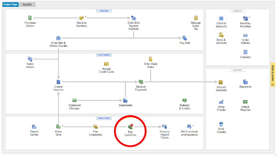
Task: Expand HR Essentials dropdown arrow
Action: point(193,125)
